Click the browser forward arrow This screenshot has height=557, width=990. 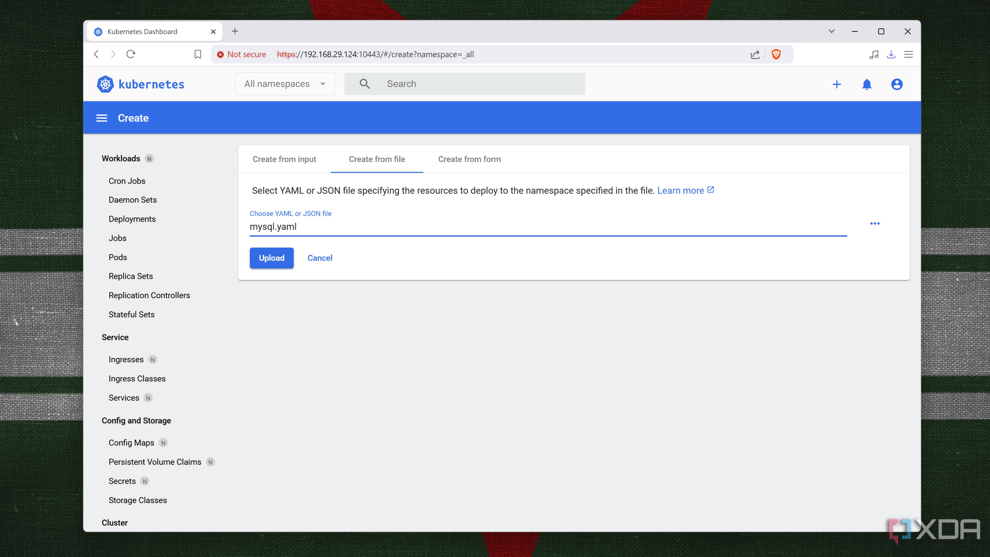(113, 54)
